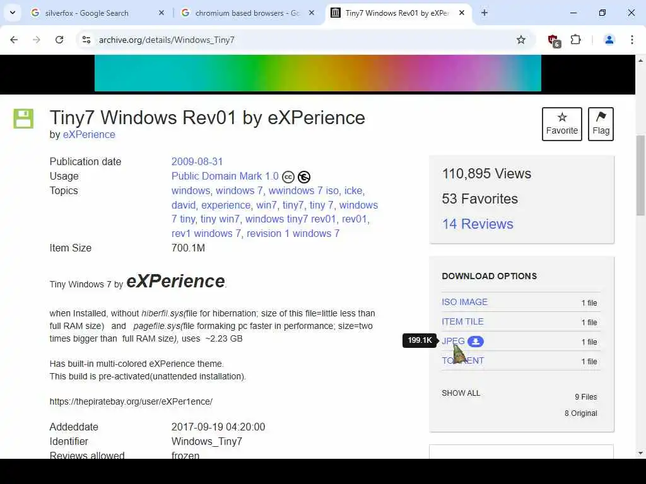This screenshot has height=484, width=646.
Task: Click SHOW ALL files link
Action: coord(461,393)
